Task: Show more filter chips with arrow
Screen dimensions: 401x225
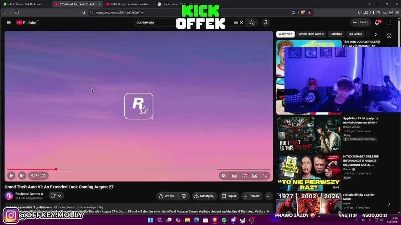Action: coord(376,34)
